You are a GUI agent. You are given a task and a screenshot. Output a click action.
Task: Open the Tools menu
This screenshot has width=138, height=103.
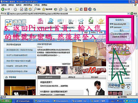click(37, 5)
